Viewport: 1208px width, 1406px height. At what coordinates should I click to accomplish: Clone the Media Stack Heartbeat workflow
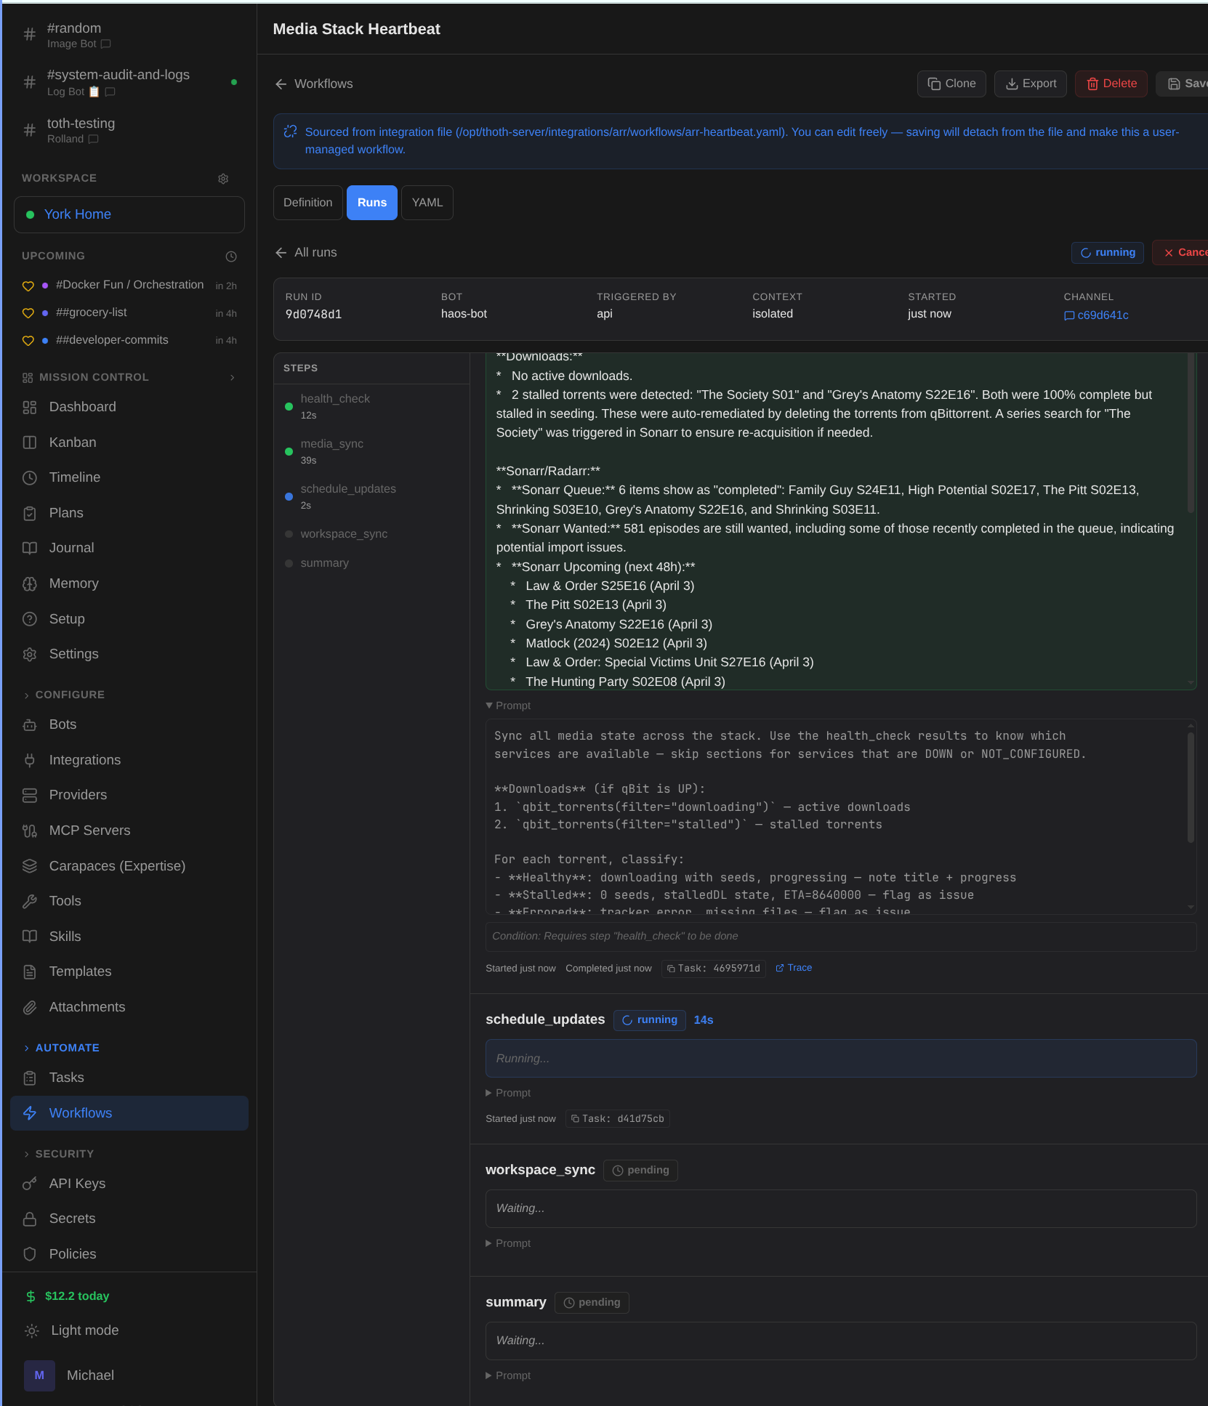point(951,84)
